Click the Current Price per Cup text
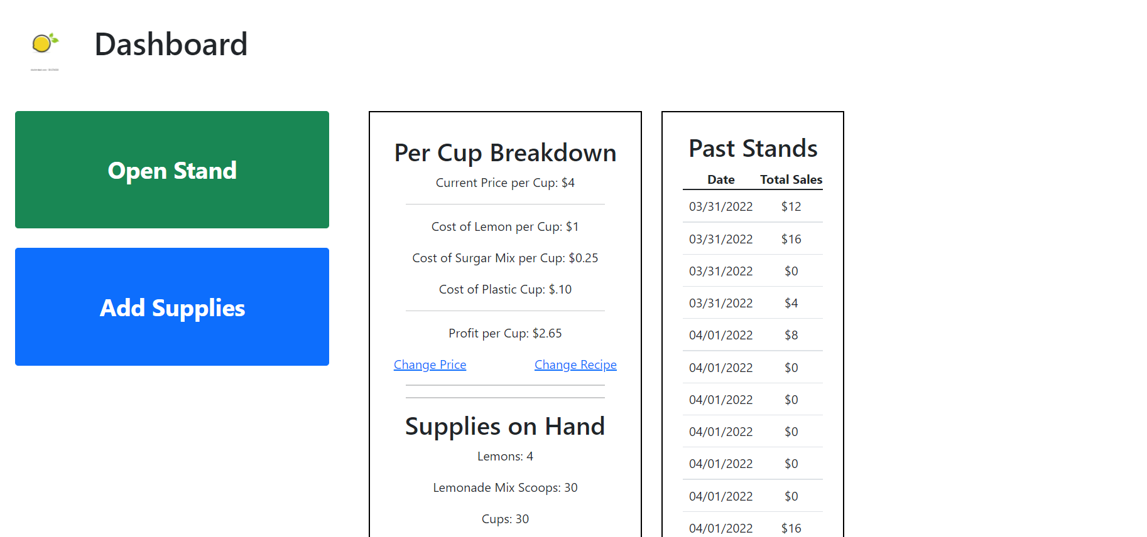Screen dimensions: 1147x537 coord(505,183)
